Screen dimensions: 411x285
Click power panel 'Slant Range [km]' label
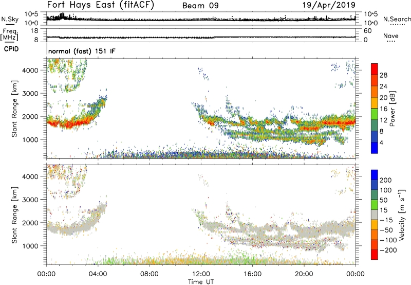coord(14,109)
